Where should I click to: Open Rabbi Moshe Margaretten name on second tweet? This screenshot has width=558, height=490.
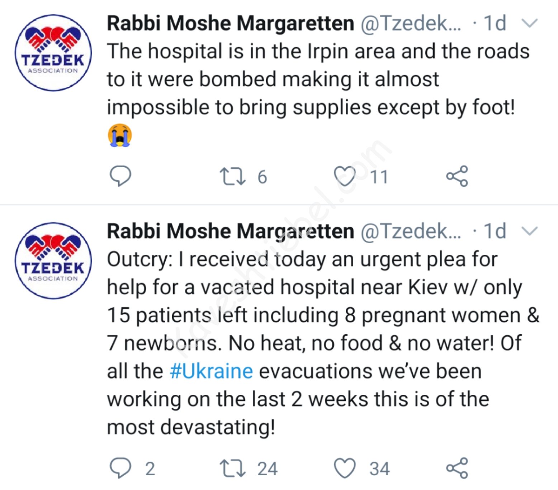[x=230, y=231]
